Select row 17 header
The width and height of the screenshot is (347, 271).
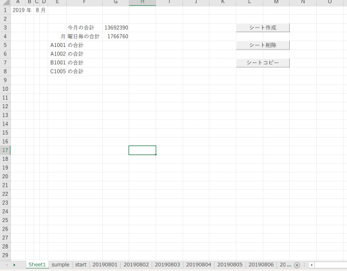pyautogui.click(x=5, y=150)
